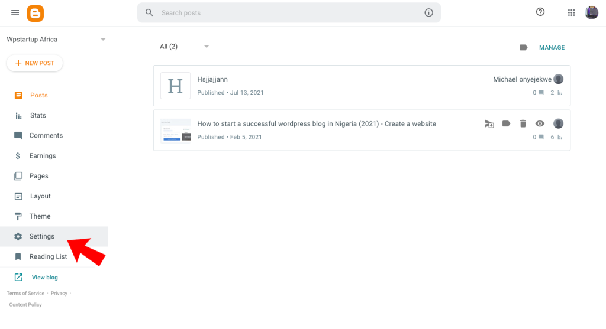Click the label icon beside Manage
606x329 pixels.
[x=523, y=47]
